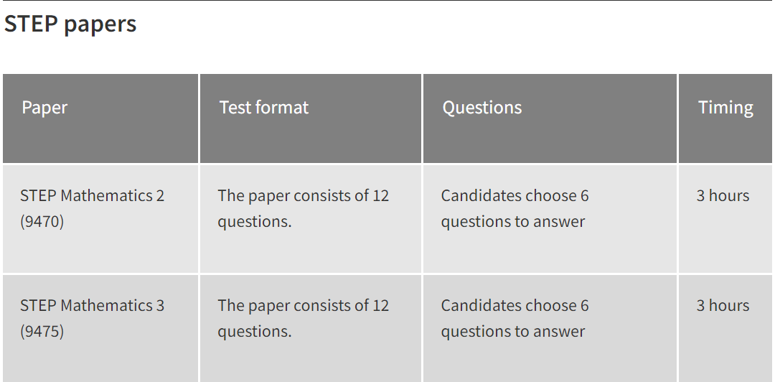Viewport: 775px width, 382px height.
Task: Select the Test format column header
Action: click(311, 118)
